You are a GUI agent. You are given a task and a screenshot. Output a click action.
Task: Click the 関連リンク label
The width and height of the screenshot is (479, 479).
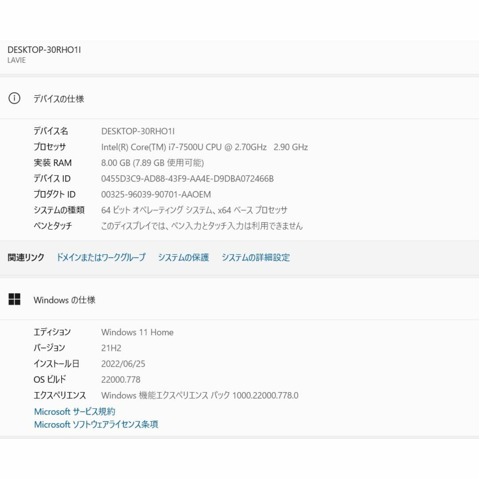(x=26, y=257)
